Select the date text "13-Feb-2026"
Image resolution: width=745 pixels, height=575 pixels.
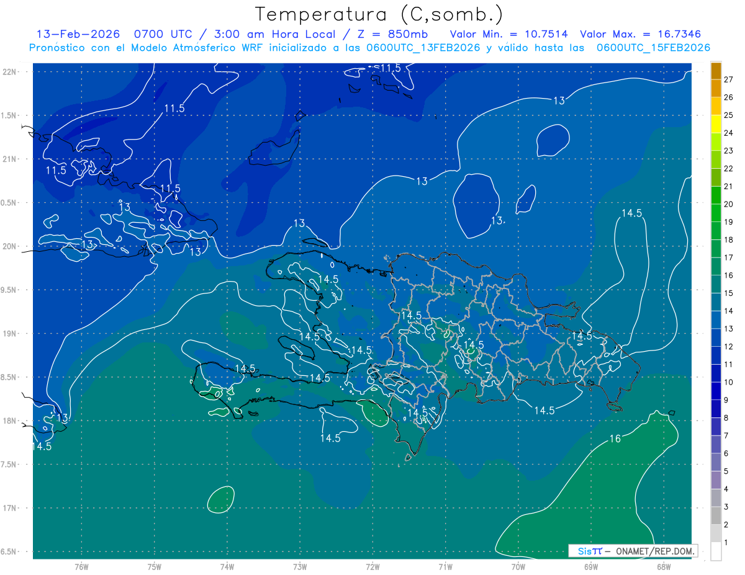tap(78, 34)
